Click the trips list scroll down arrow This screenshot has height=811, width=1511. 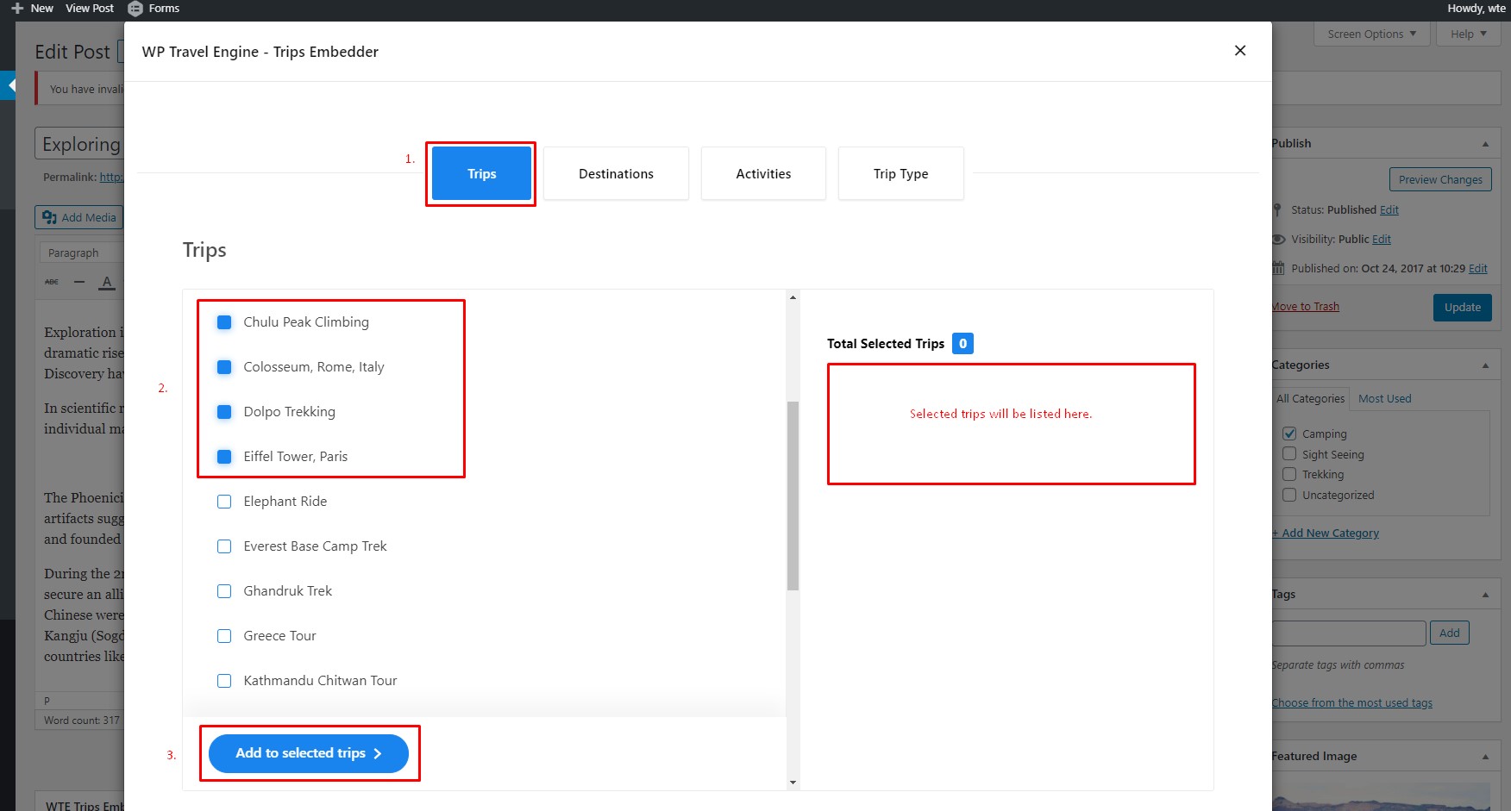click(793, 783)
